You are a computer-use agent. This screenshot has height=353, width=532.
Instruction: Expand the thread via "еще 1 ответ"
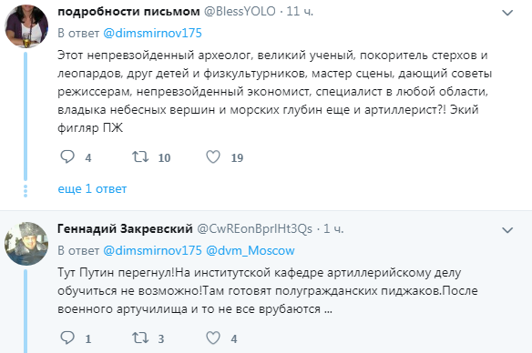click(92, 188)
